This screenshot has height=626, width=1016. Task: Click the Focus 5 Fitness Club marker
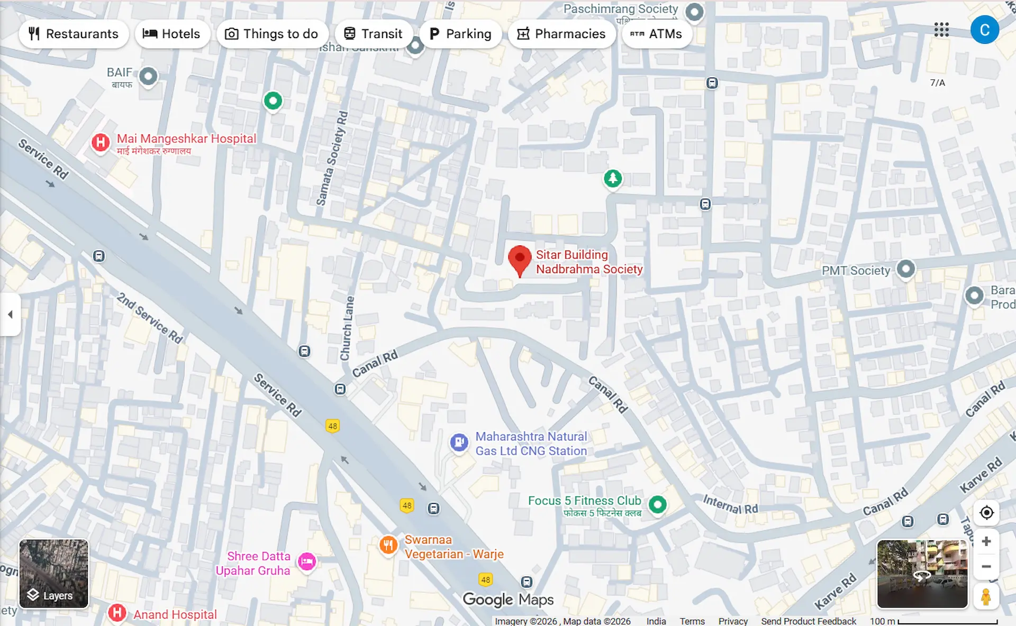pyautogui.click(x=657, y=504)
